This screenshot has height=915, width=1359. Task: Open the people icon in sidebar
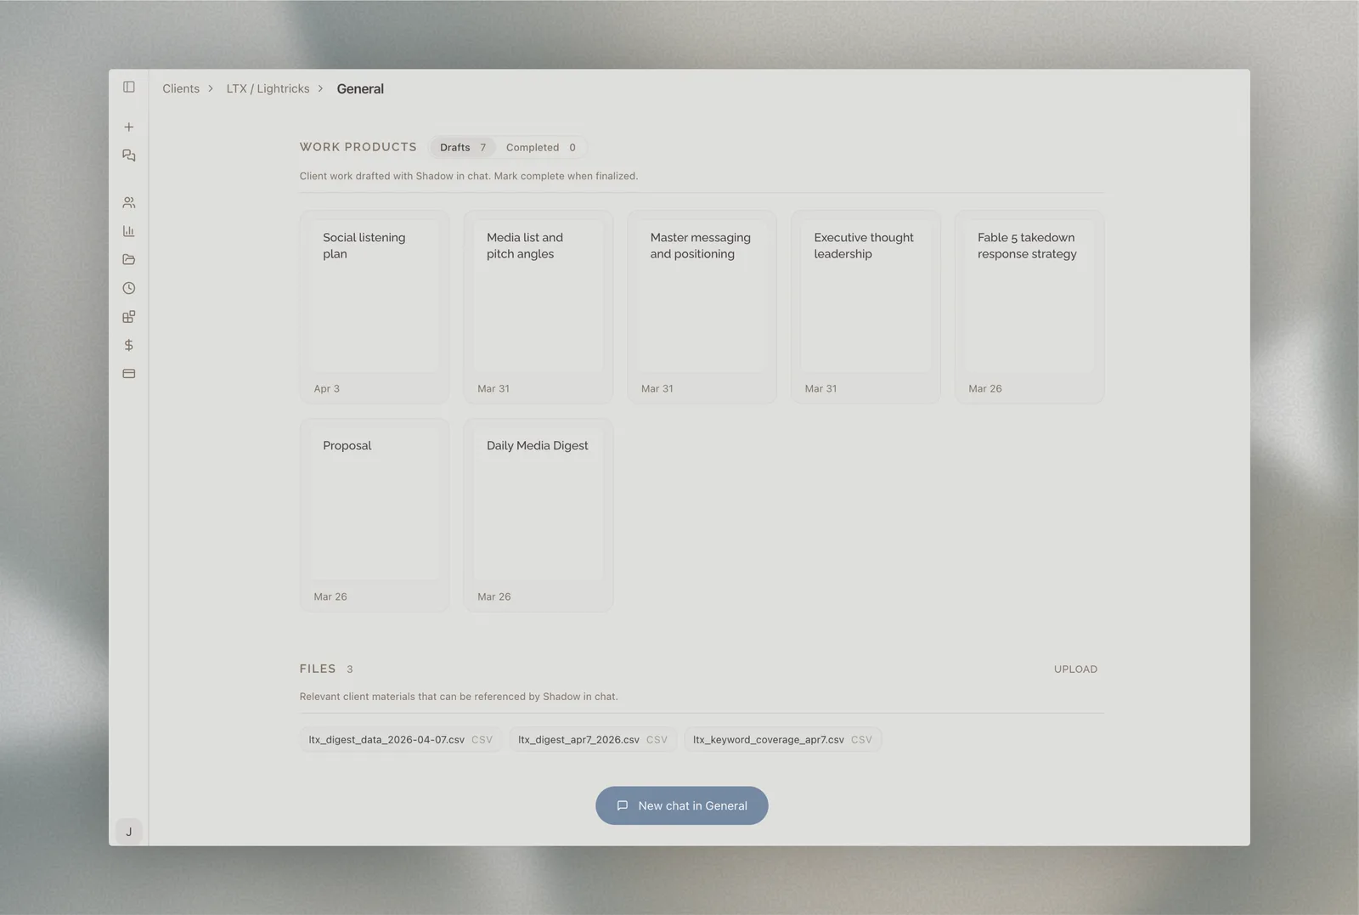(129, 202)
